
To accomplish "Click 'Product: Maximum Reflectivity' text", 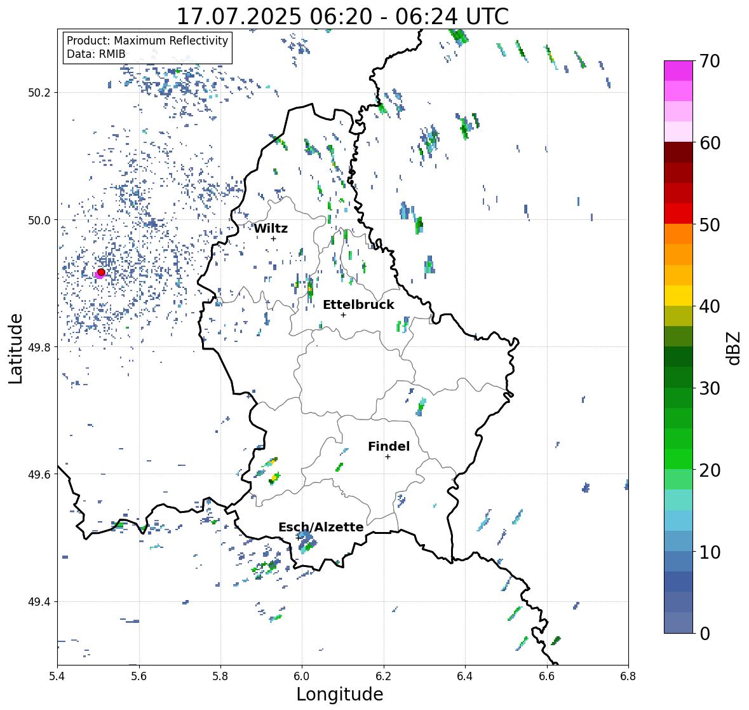I will click(147, 41).
